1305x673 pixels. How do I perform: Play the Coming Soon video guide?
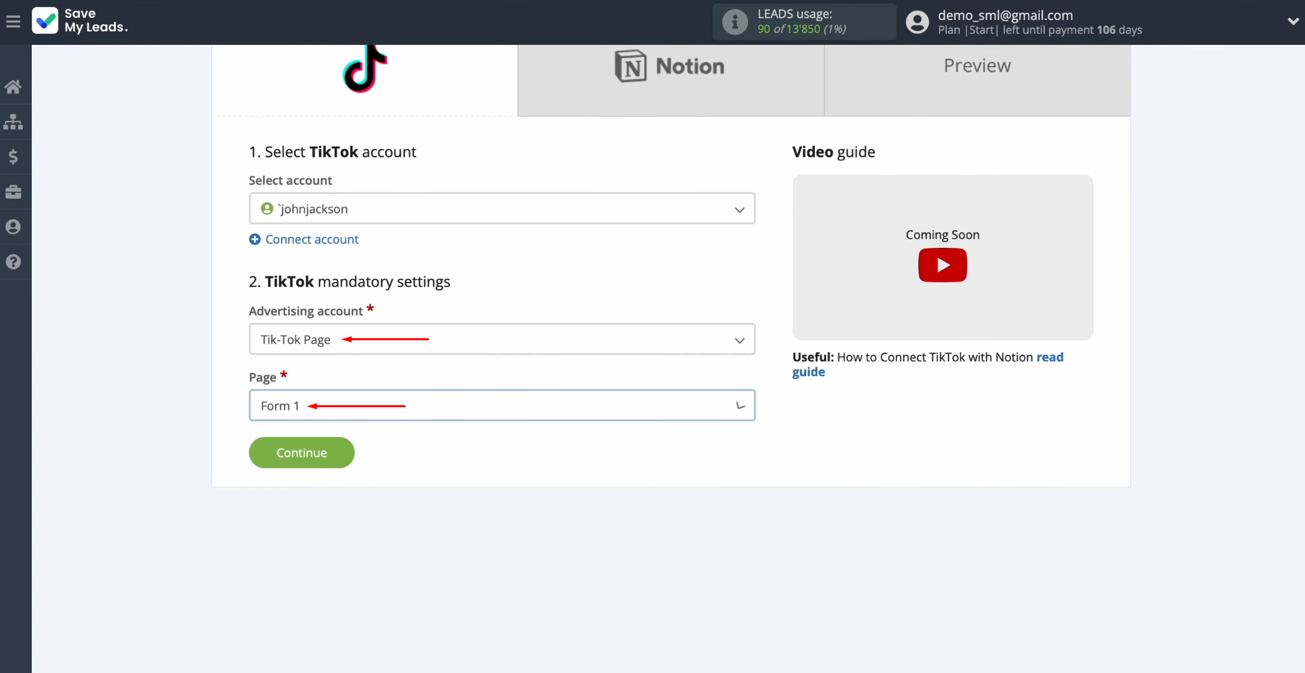coord(943,265)
